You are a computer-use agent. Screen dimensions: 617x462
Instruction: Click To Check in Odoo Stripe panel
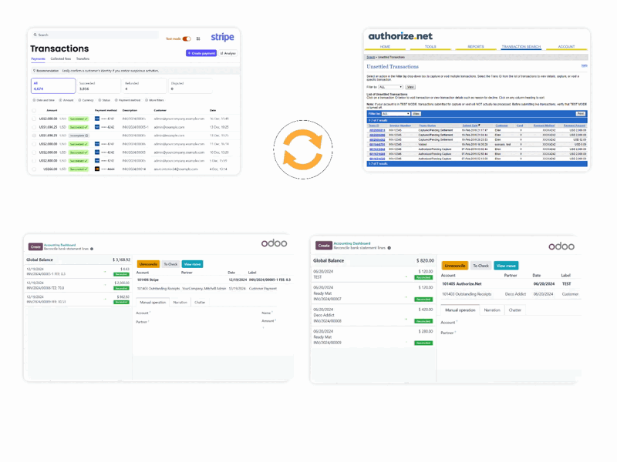click(170, 264)
